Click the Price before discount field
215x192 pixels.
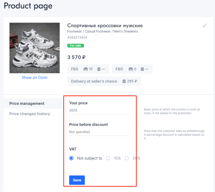click(99, 132)
